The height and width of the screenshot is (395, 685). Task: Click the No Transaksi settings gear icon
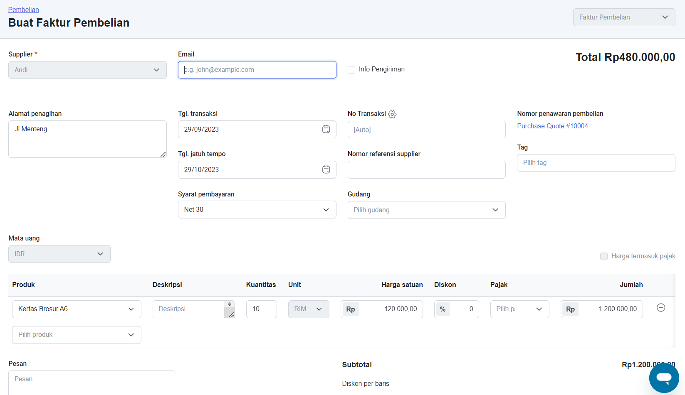392,114
